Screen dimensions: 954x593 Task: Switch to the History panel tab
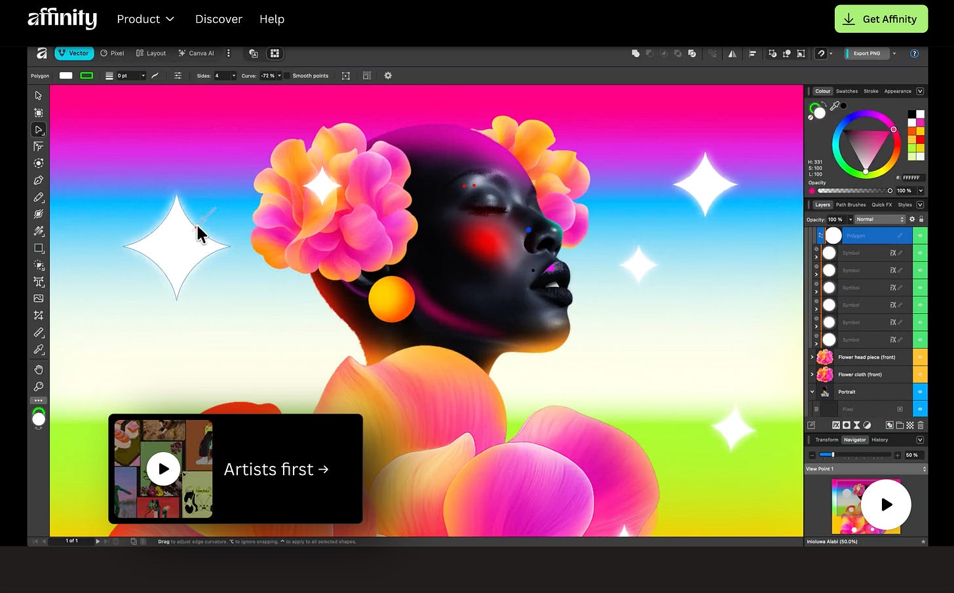click(x=880, y=440)
